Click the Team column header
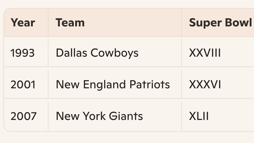This screenshot has width=254, height=143. click(x=115, y=22)
